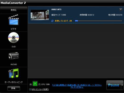Click the CPU 100% usage readout
Screen dimensions: 124x93
click(45, 84)
